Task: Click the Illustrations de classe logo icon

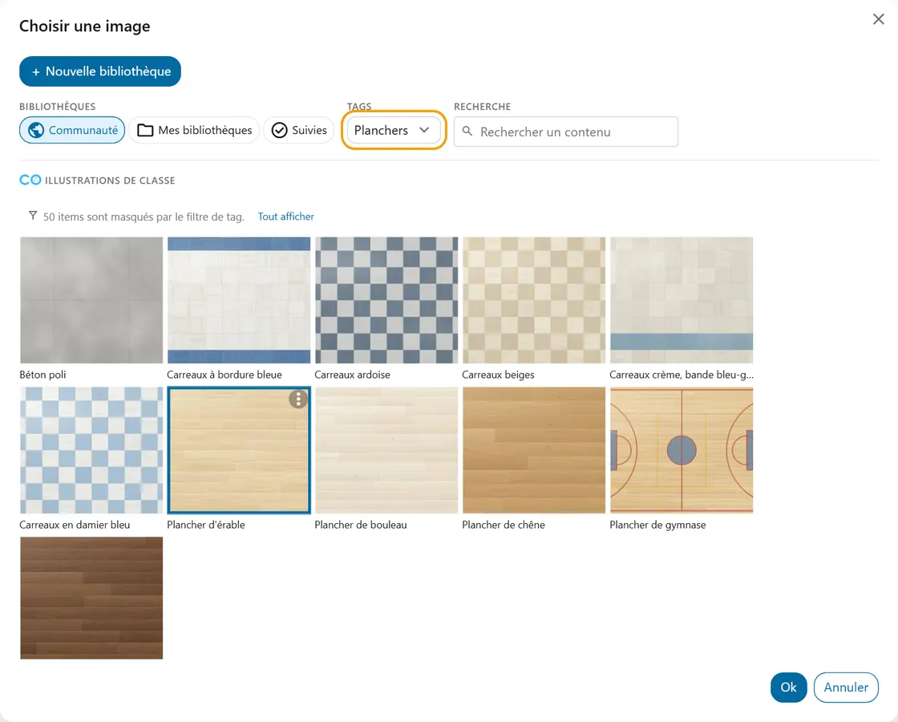Action: [x=30, y=180]
